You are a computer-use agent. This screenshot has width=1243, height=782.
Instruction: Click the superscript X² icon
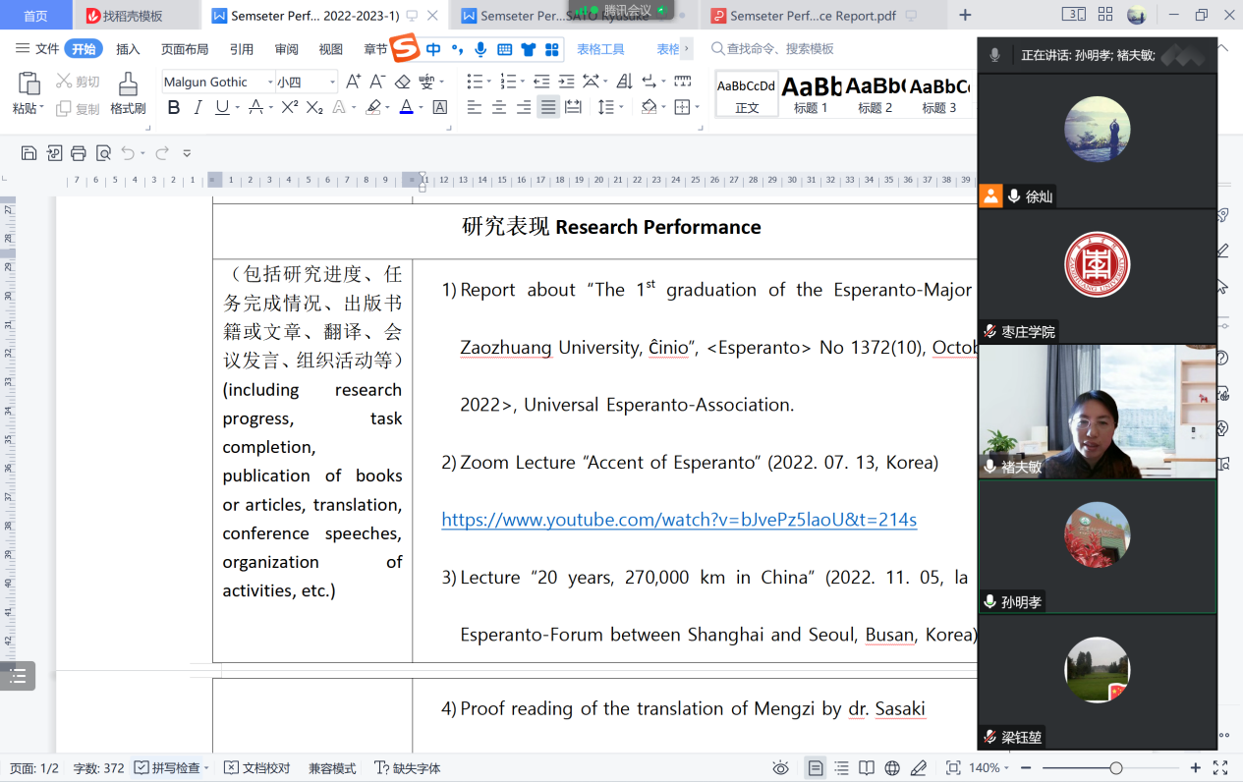pyautogui.click(x=290, y=107)
